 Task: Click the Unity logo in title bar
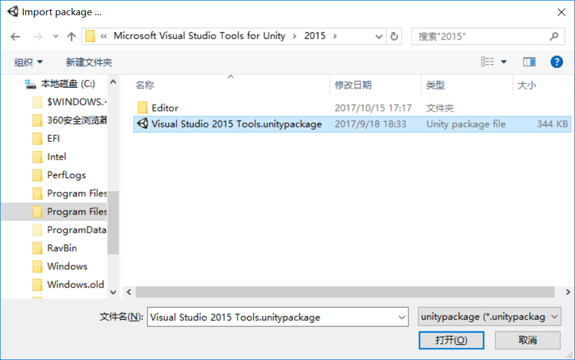pyautogui.click(x=13, y=12)
